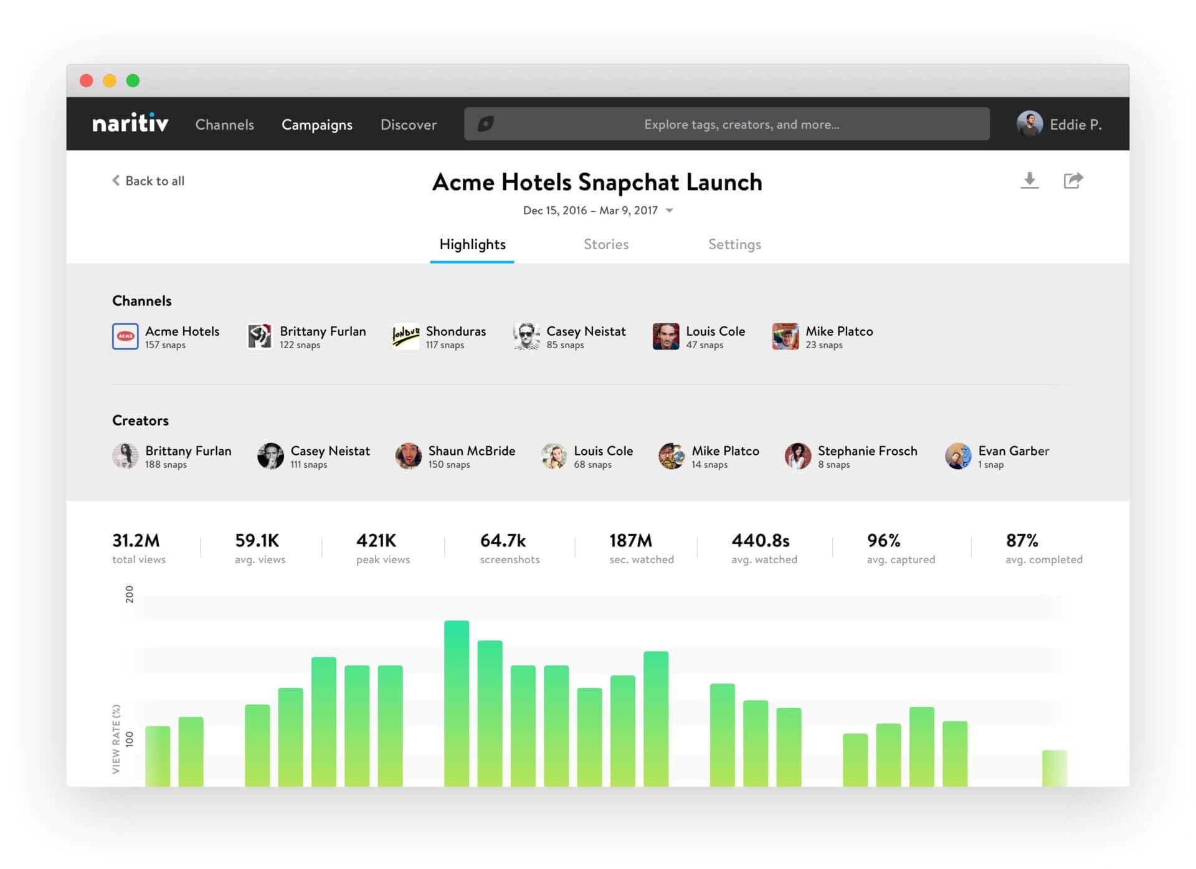
Task: Click the share campaign icon
Action: click(x=1073, y=180)
